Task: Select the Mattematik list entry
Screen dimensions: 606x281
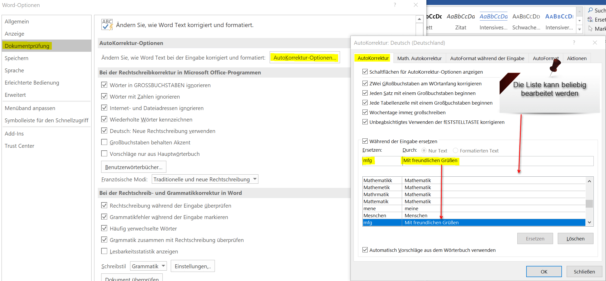Action: click(474, 201)
